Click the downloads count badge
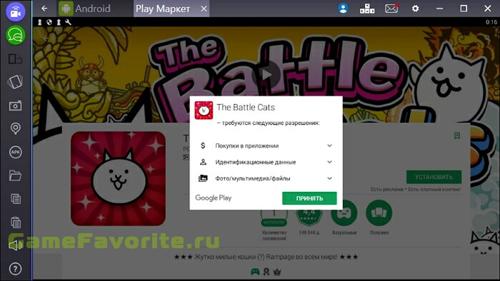Viewport: 500px width, 281px height. point(274,218)
